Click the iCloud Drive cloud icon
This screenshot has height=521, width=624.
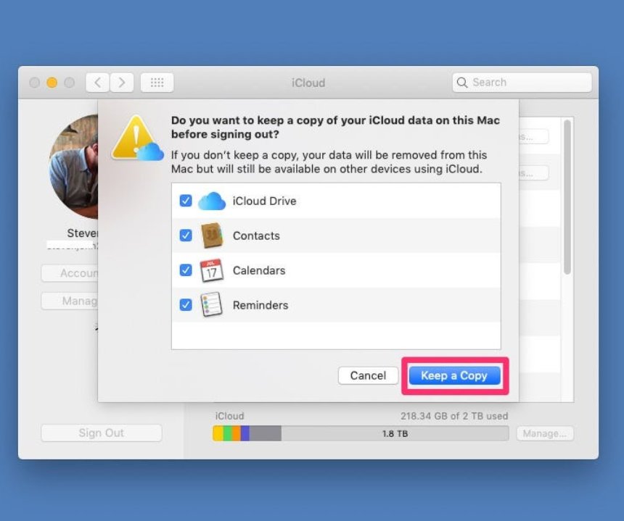[211, 201]
